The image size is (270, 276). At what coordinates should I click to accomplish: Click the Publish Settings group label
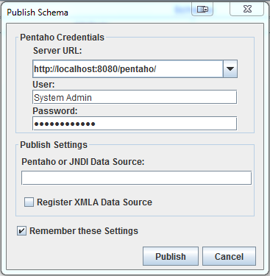[x=54, y=145]
